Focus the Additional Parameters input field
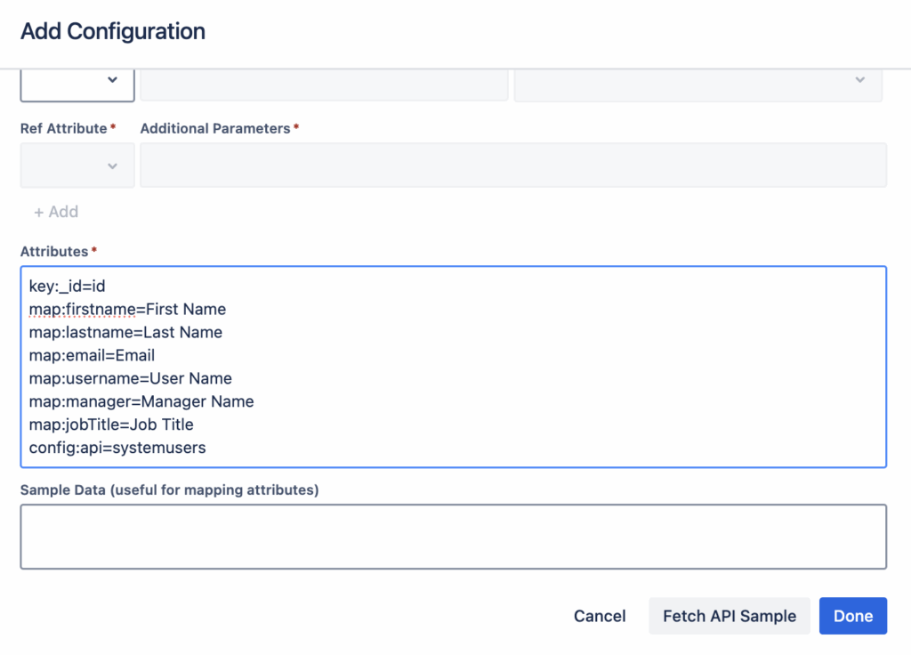The width and height of the screenshot is (911, 655). pyautogui.click(x=513, y=166)
